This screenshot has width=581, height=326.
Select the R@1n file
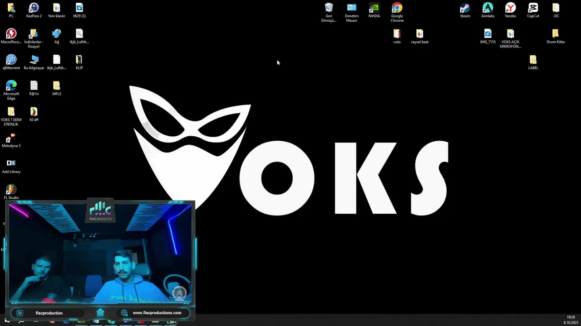click(34, 88)
